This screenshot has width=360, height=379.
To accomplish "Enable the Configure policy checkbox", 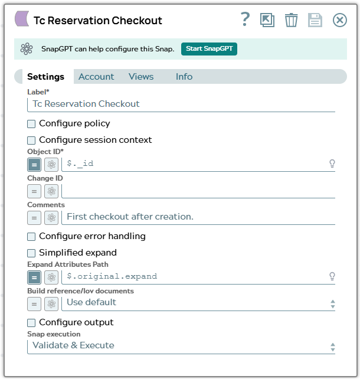I will [31, 124].
